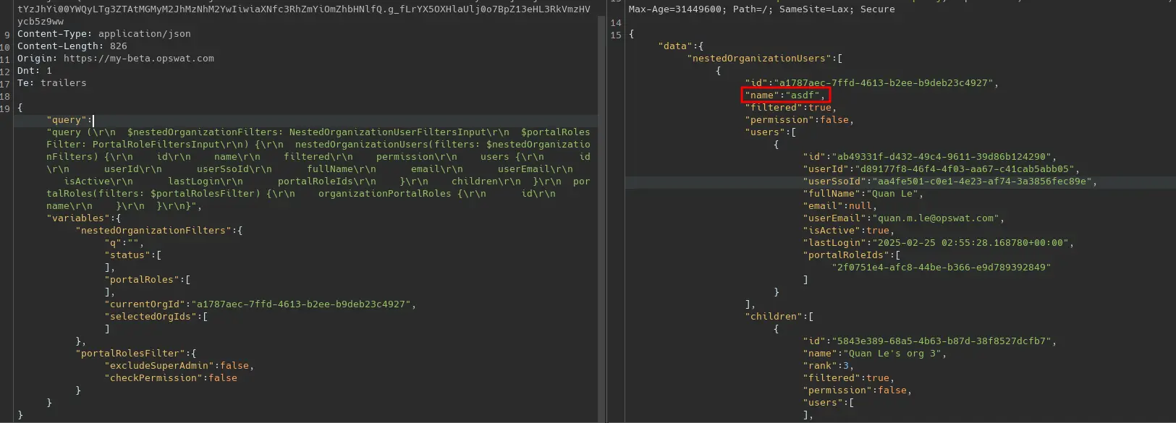Click the "children" array key
This screenshot has width=1176, height=423.
point(773,317)
